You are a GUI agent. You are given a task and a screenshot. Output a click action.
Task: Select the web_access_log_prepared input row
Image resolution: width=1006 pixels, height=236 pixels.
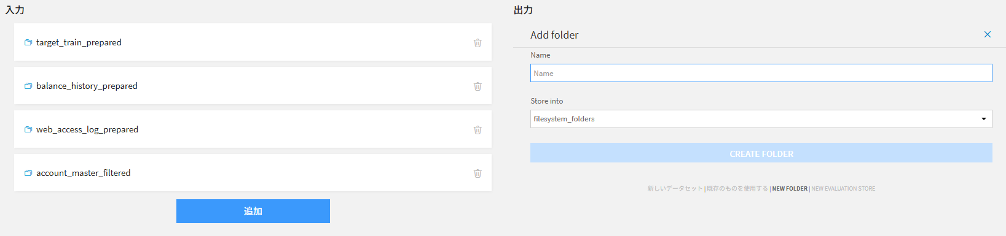(253, 129)
